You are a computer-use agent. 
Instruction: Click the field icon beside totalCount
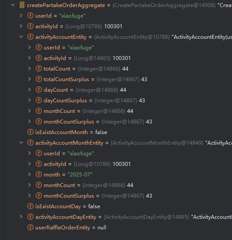coord(39,68)
